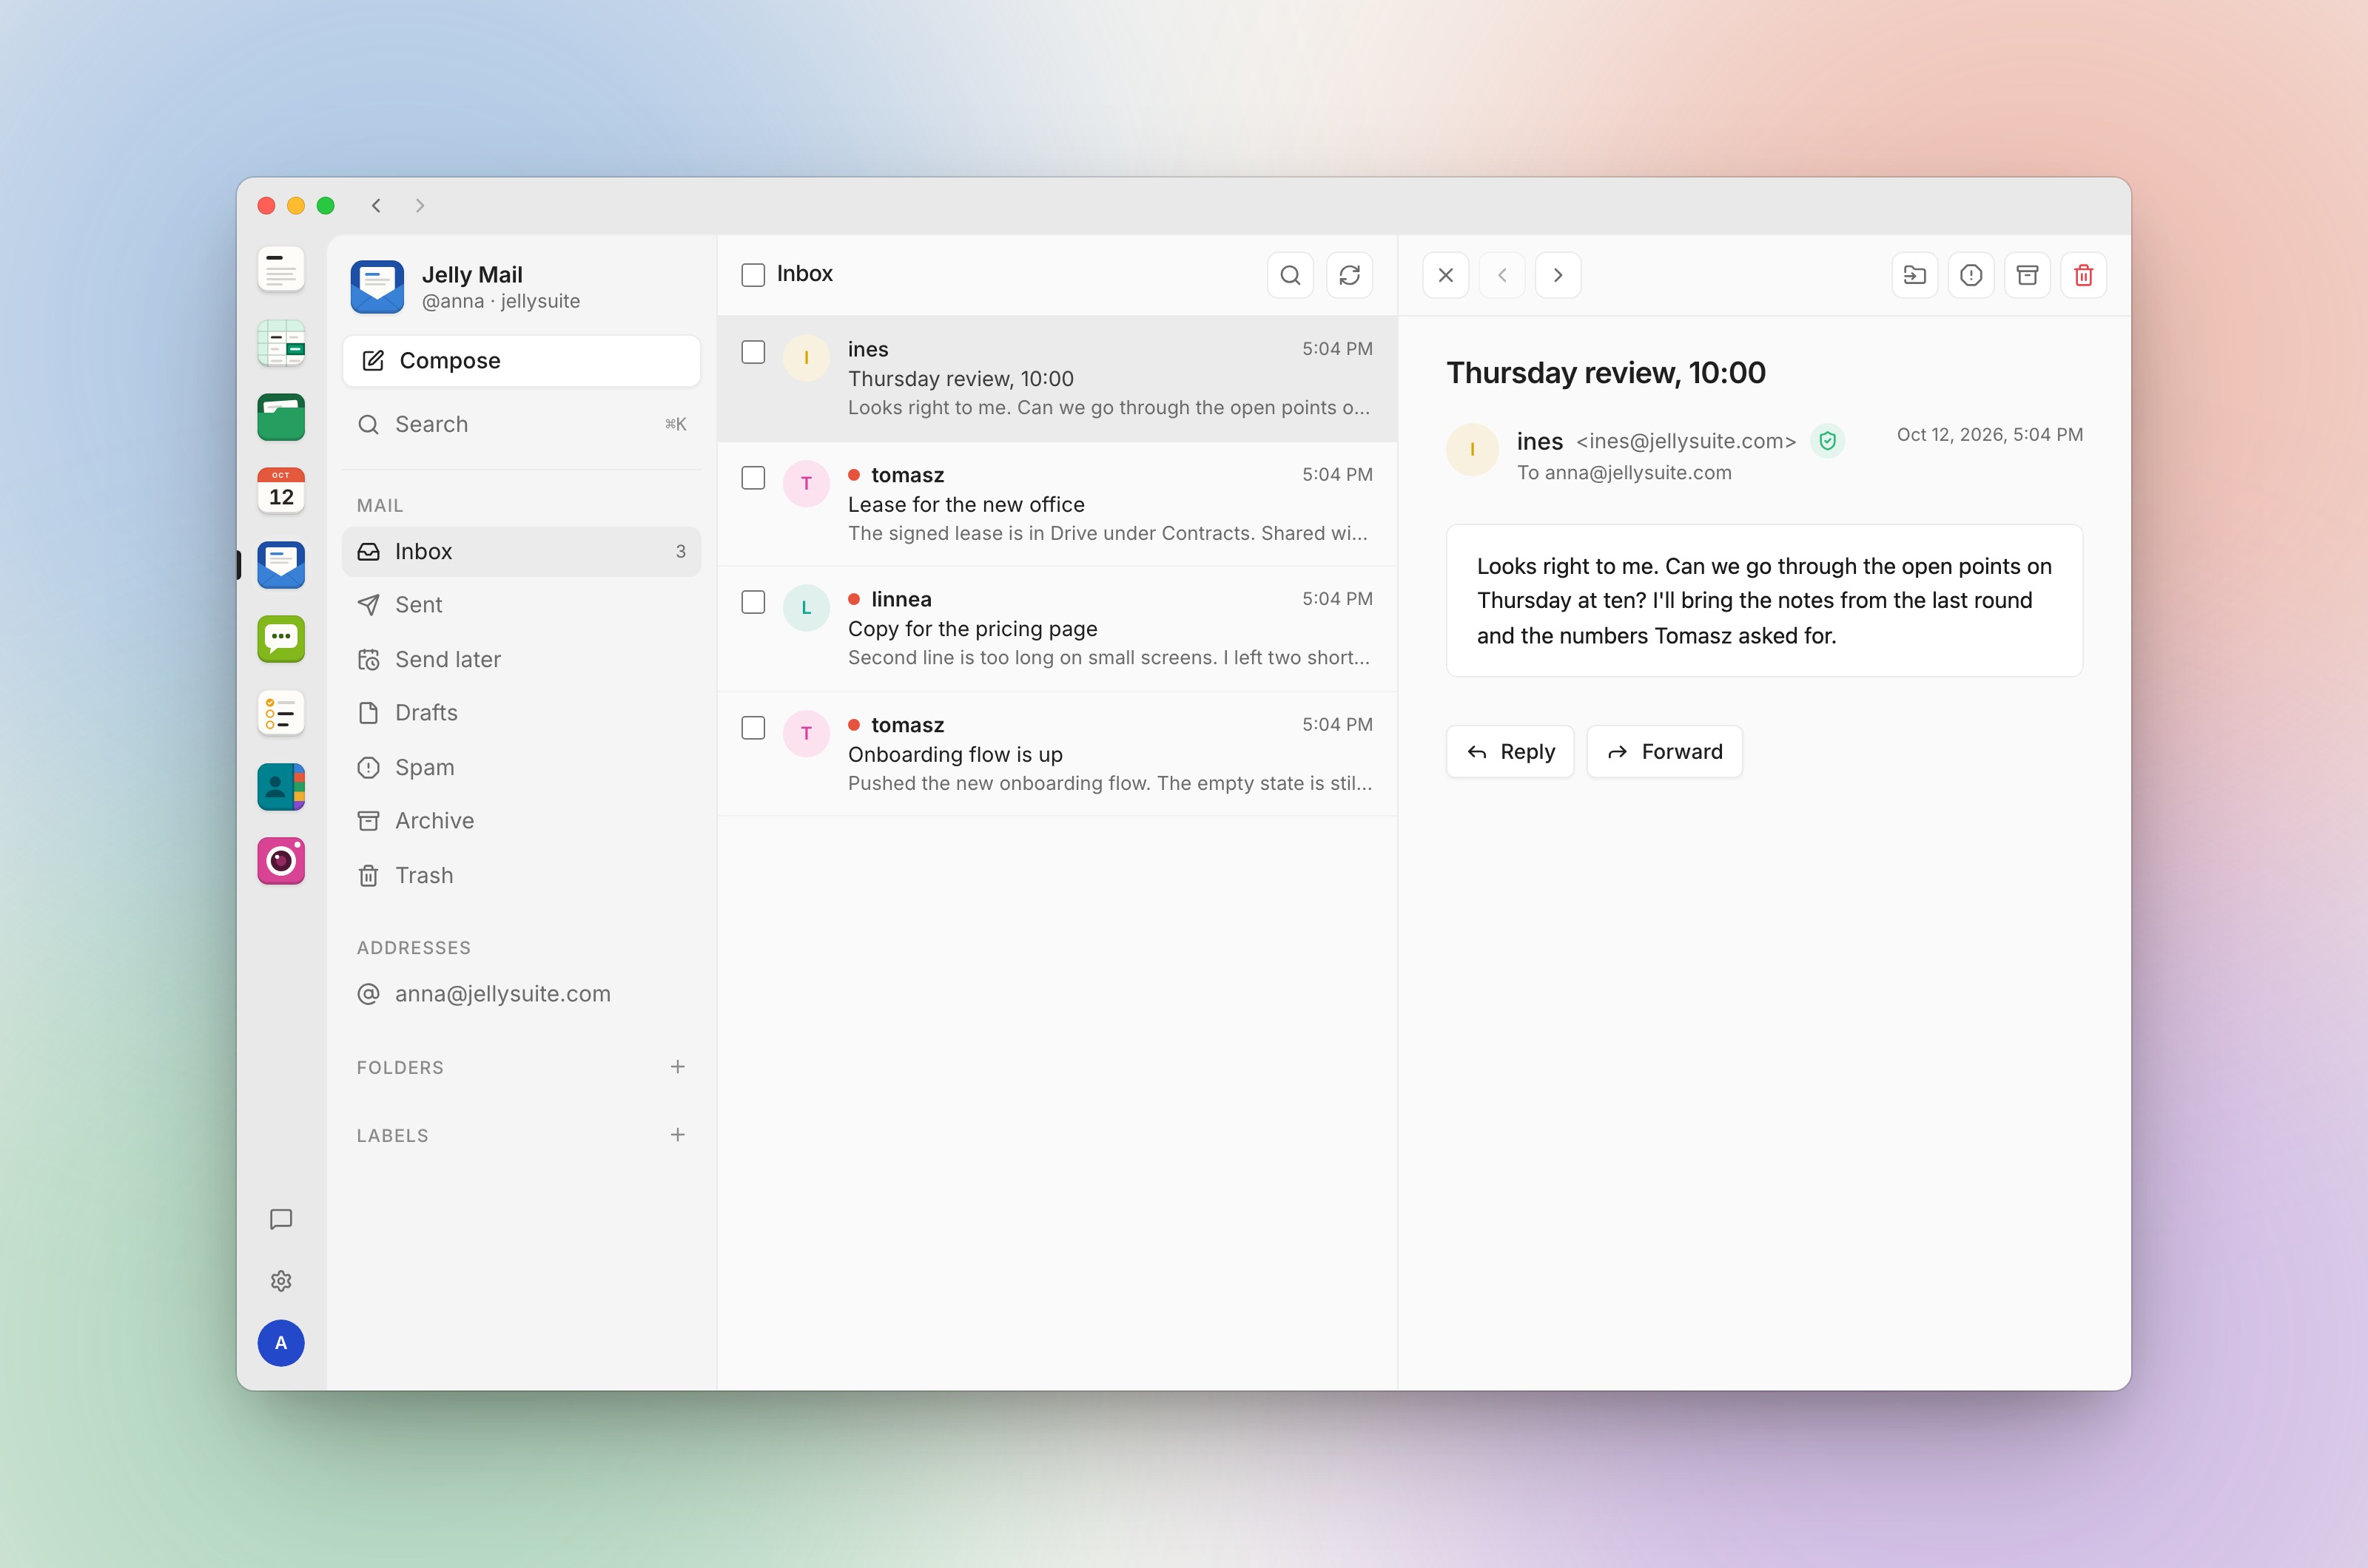Open the Trash folder
This screenshot has width=2368, height=1568.
[x=521, y=876]
